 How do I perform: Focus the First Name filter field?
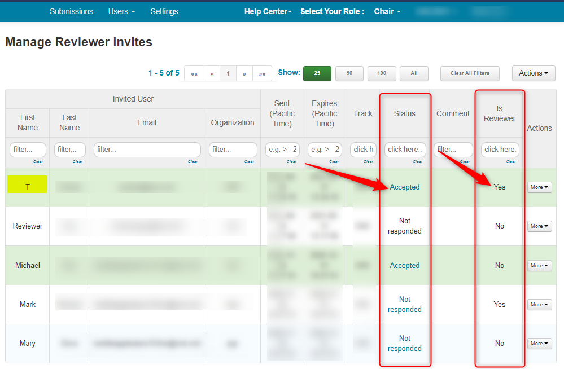pyautogui.click(x=28, y=150)
